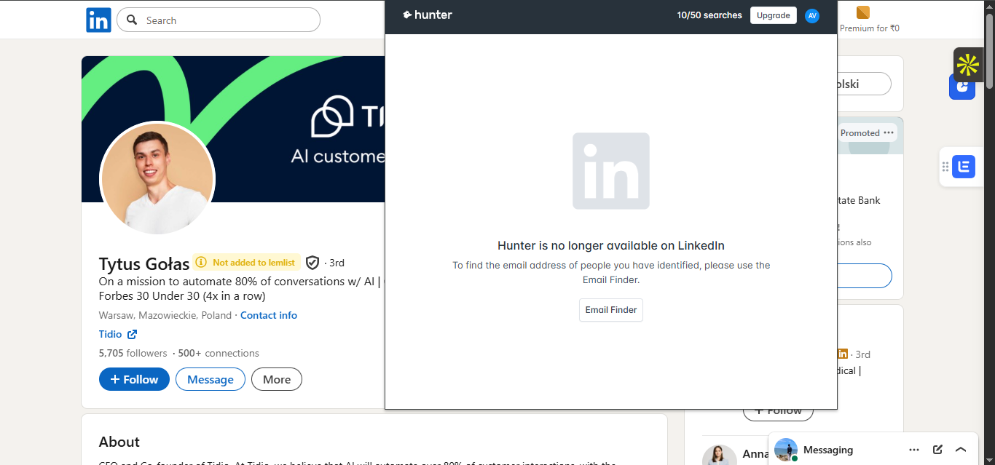Open Messaging panel title
This screenshot has height=465, width=995.
pyautogui.click(x=828, y=450)
